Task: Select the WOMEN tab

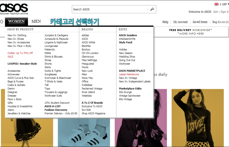Action: 16,22
